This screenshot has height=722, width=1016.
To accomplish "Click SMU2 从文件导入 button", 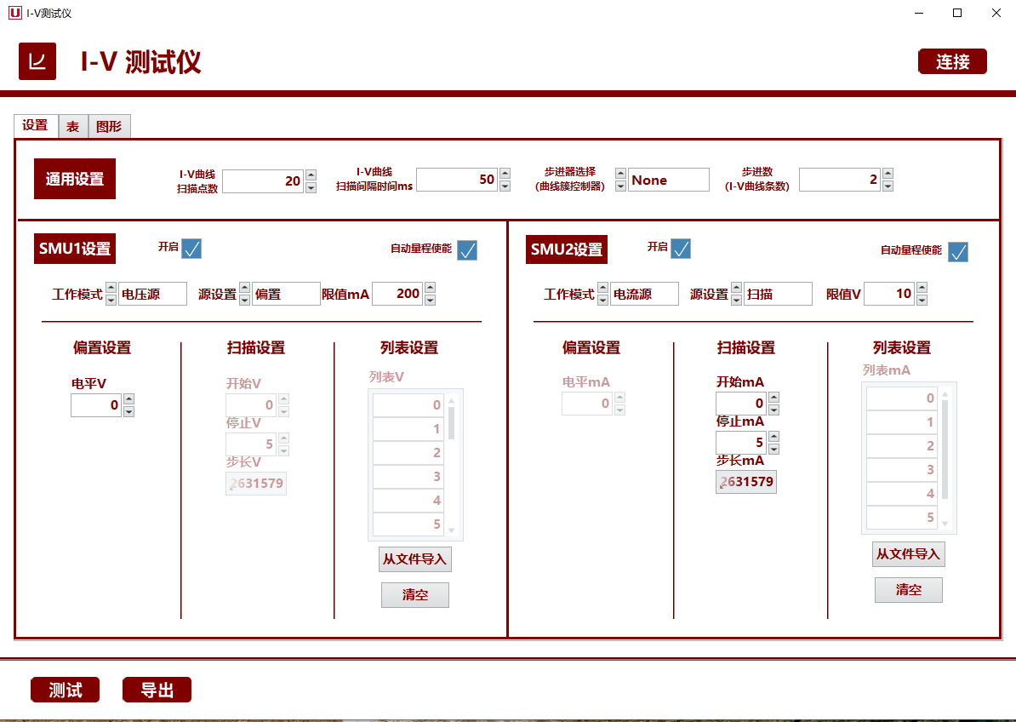I will (909, 554).
